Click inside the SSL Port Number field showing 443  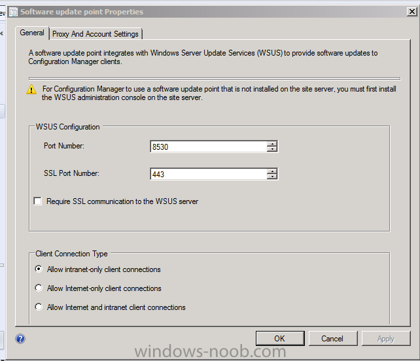click(209, 174)
